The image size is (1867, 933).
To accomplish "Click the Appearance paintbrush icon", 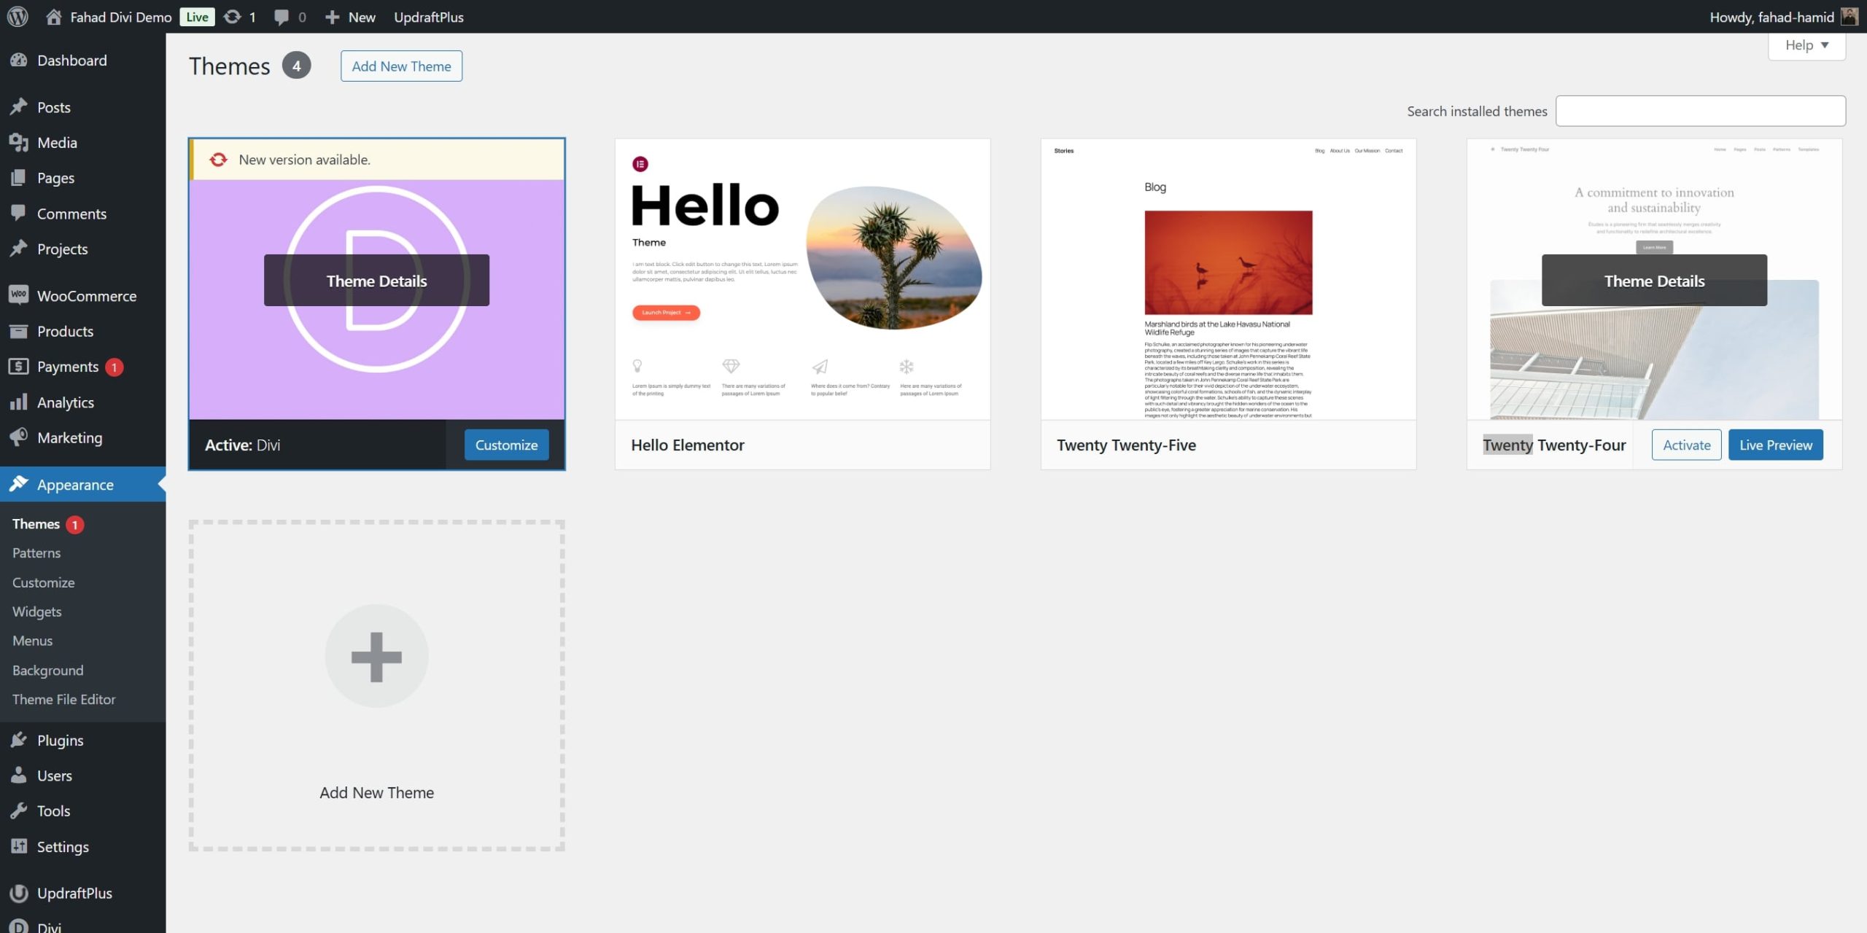I will (x=18, y=484).
